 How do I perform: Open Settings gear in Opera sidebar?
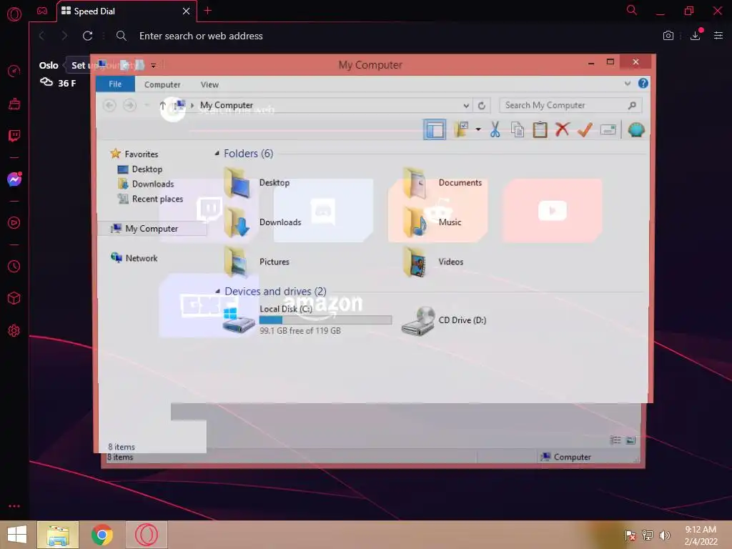tap(14, 330)
